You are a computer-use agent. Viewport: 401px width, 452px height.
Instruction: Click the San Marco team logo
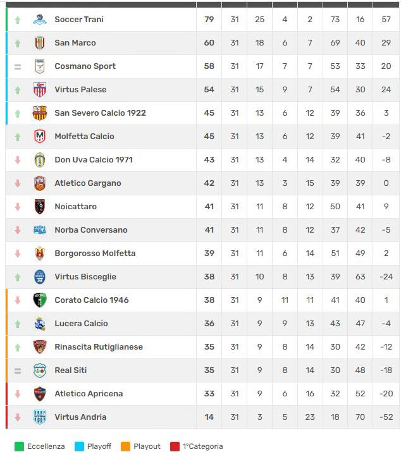click(x=40, y=43)
